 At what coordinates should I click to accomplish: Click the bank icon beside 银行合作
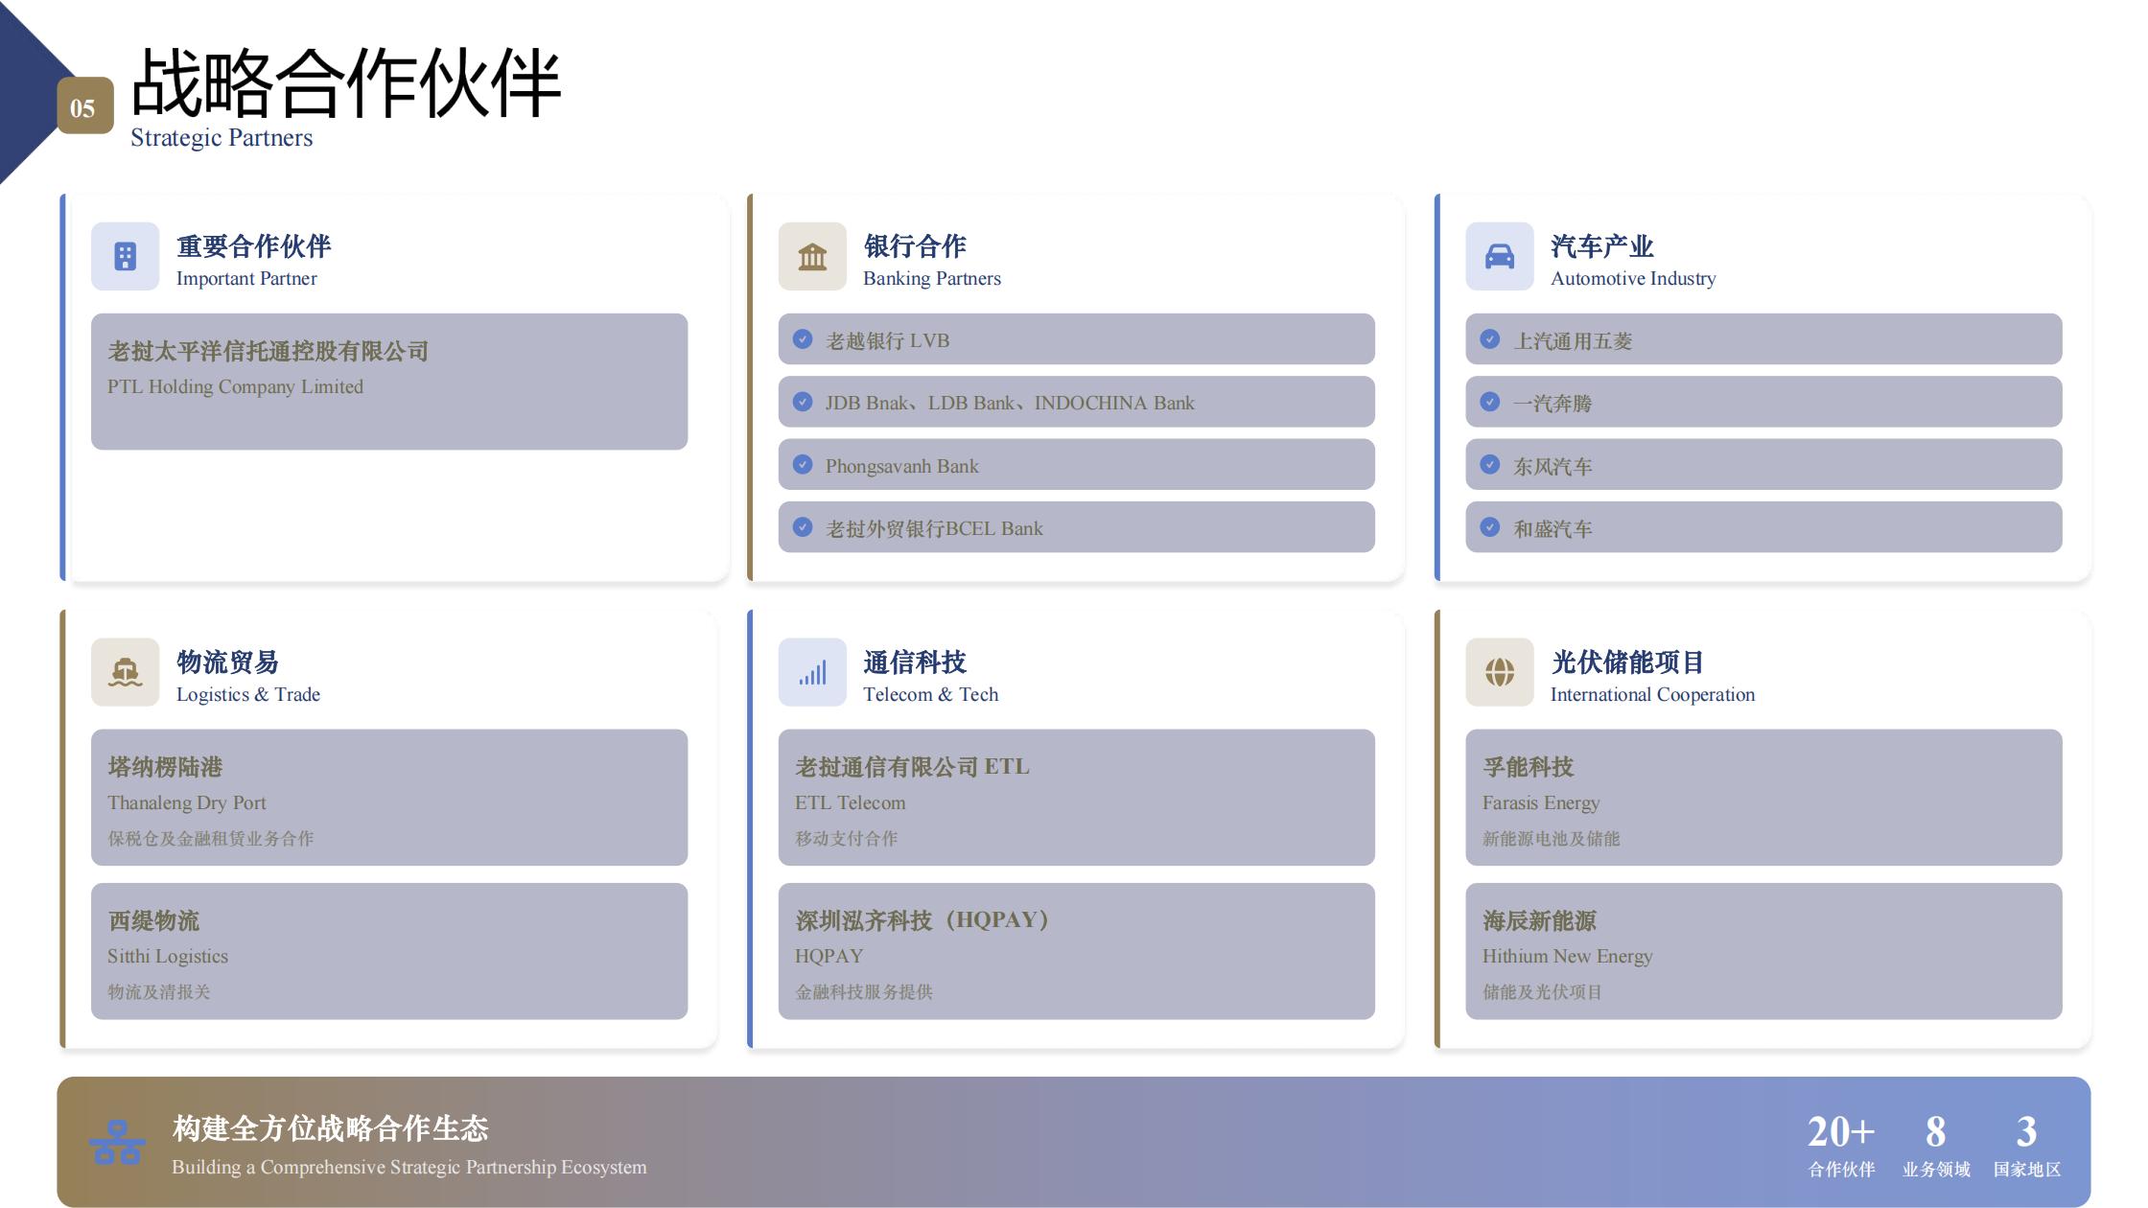(x=812, y=256)
